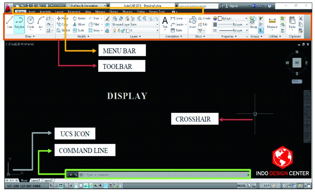Click the viewport [-] controls label
This screenshot has width=315, height=192.
(8, 44)
